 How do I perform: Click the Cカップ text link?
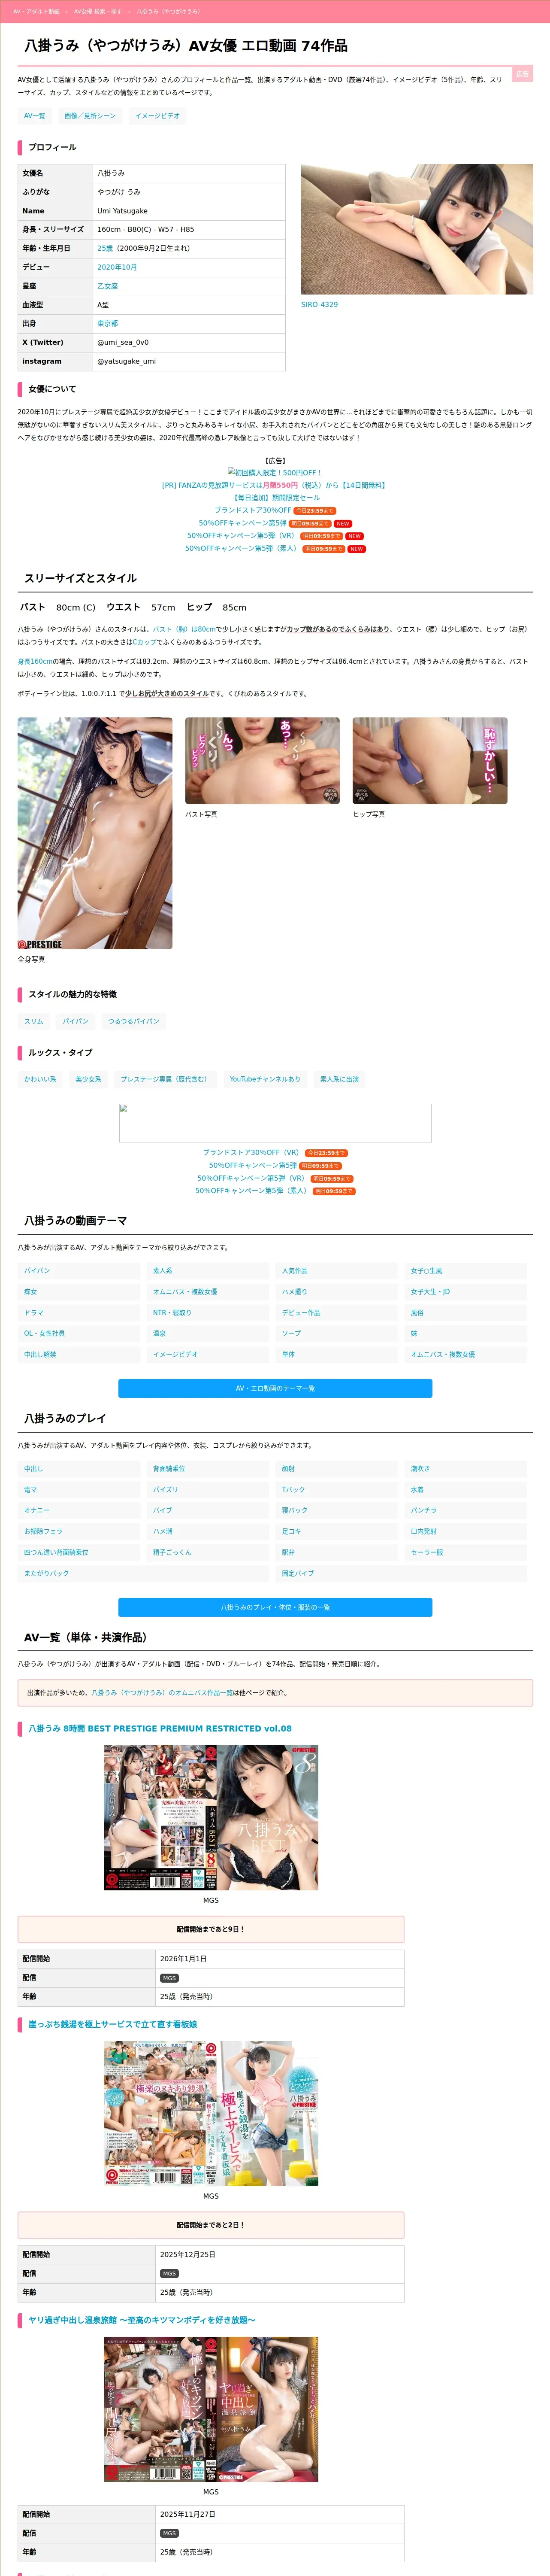(144, 642)
